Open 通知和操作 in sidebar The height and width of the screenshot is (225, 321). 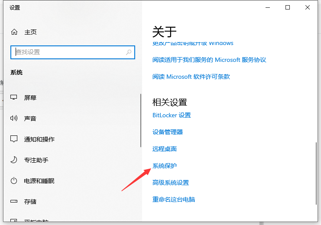(39, 139)
